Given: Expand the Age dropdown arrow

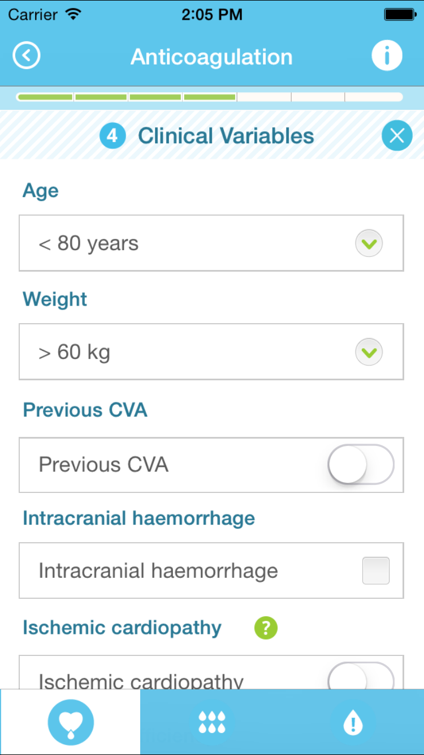Looking at the screenshot, I should [x=369, y=243].
